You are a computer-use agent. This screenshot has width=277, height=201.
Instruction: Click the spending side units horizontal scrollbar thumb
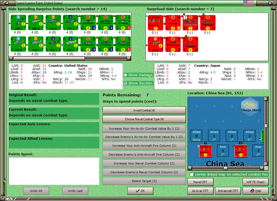click(x=49, y=58)
